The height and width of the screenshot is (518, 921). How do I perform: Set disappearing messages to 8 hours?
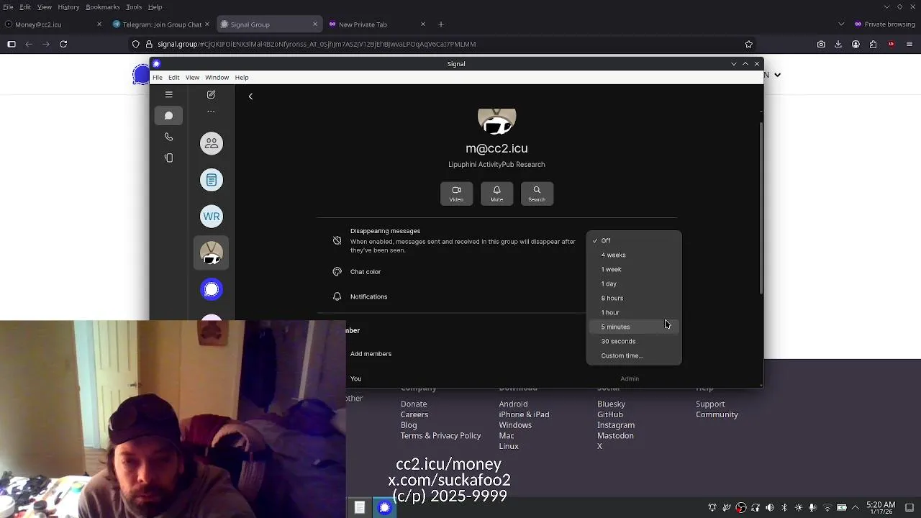pyautogui.click(x=633, y=298)
